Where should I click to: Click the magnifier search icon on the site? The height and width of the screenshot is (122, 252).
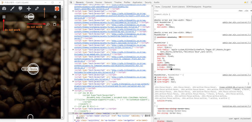pos(48,24)
